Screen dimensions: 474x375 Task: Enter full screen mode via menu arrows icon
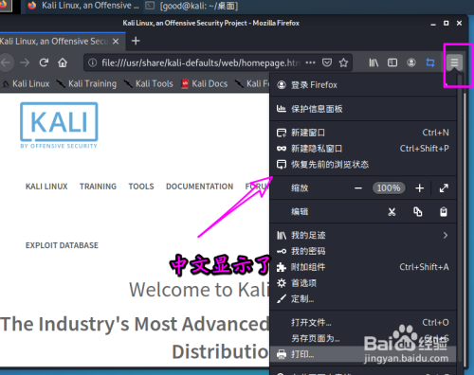pyautogui.click(x=444, y=188)
